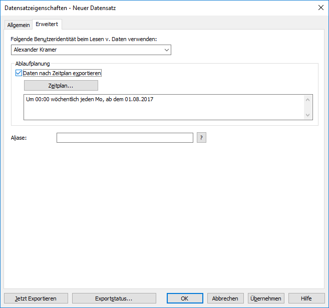Image resolution: width=329 pixels, height=308 pixels.
Task: Click the arrow of the Benutzeridentität combo box
Action: [166, 50]
